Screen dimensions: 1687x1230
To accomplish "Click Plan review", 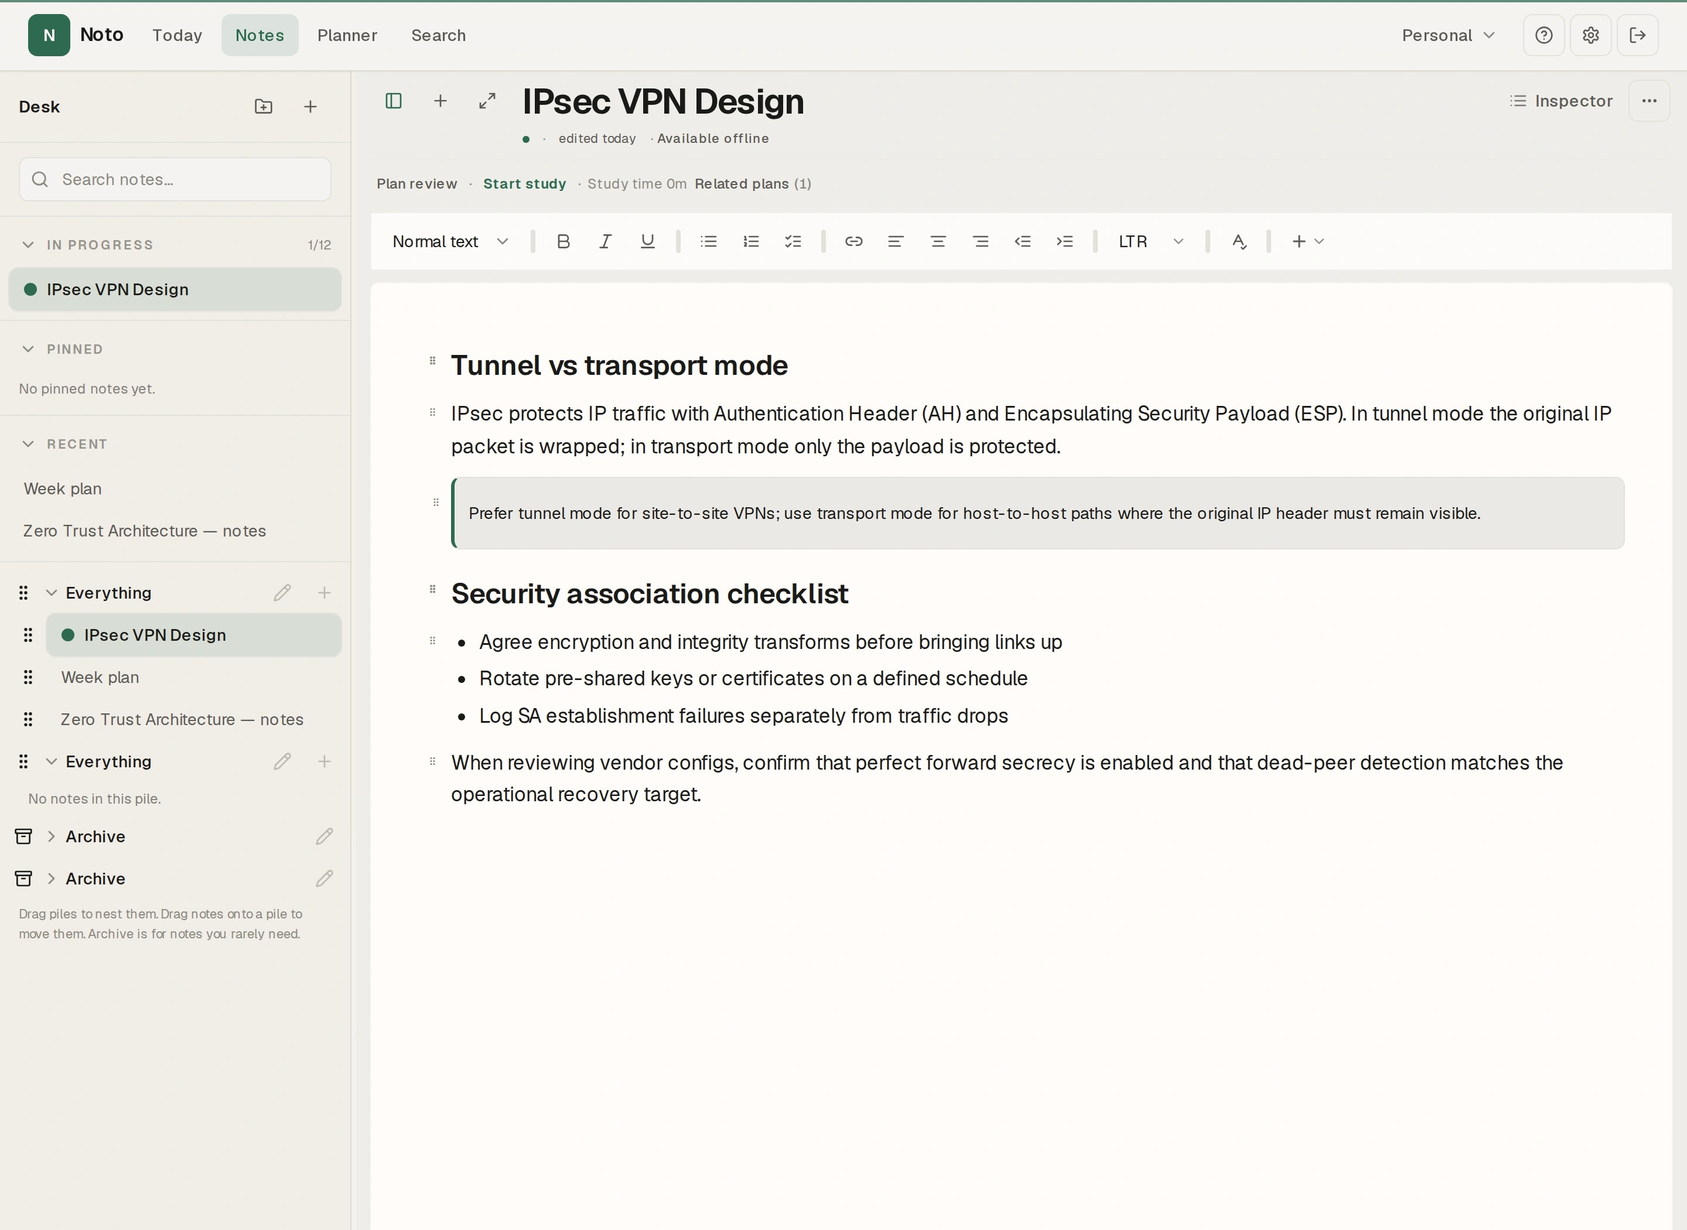I will click(x=417, y=184).
